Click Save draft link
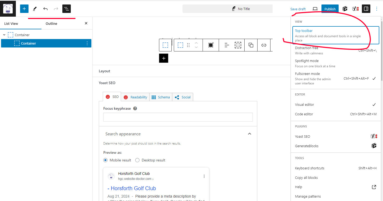The width and height of the screenshot is (383, 201). (x=298, y=9)
